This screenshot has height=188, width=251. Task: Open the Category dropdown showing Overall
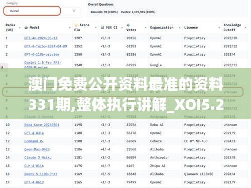tap(42, 11)
